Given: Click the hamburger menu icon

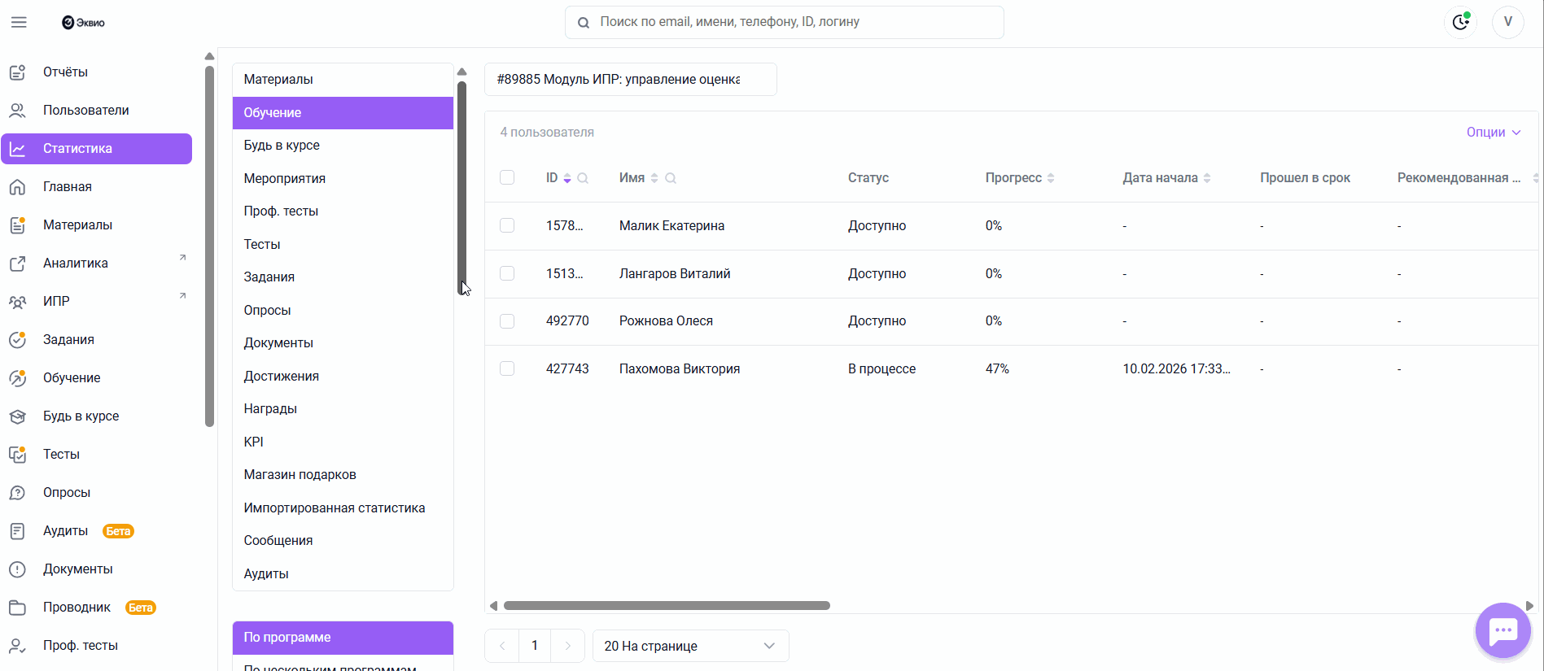Looking at the screenshot, I should 19,22.
